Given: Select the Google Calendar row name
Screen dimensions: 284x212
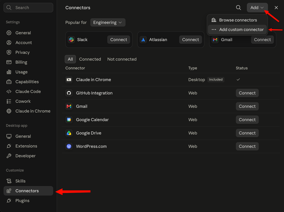Looking at the screenshot, I should click(x=92, y=120).
